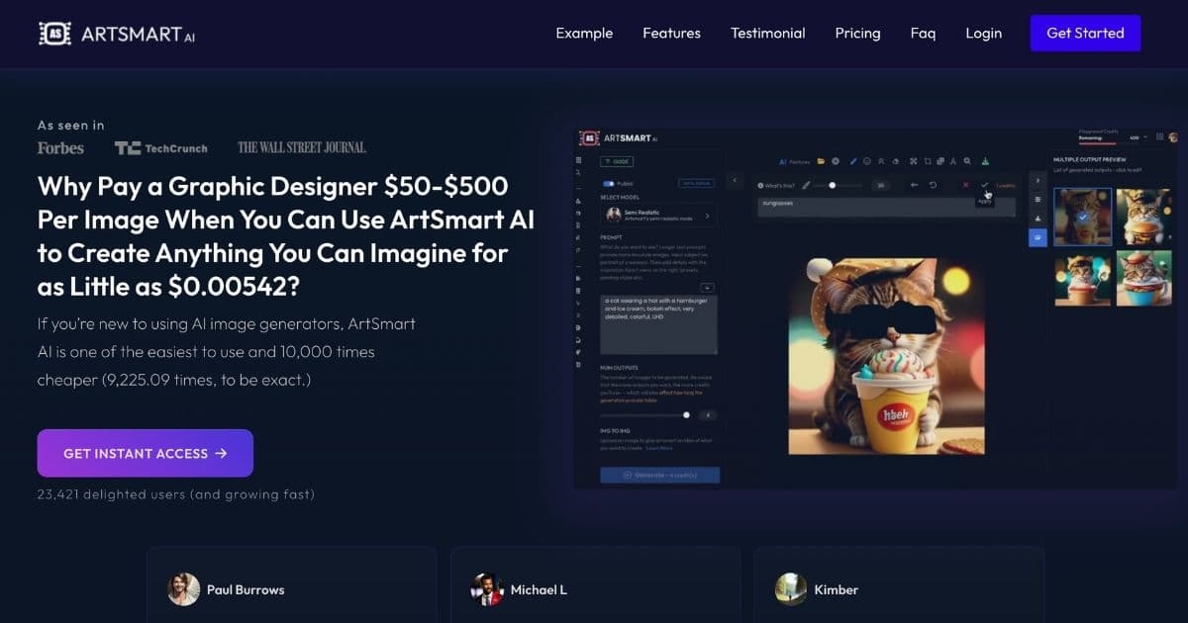The height and width of the screenshot is (623, 1188).
Task: Click the Set to default button
Action: tap(696, 183)
